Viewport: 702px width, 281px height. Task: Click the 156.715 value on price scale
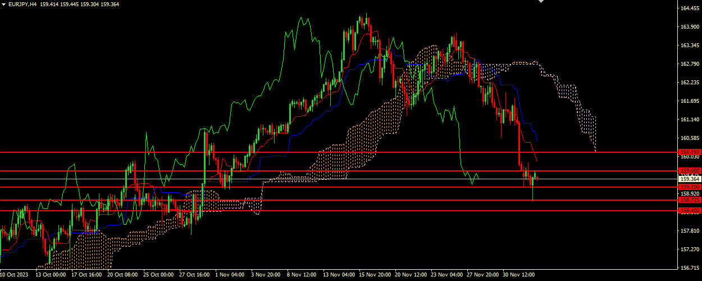(x=689, y=268)
